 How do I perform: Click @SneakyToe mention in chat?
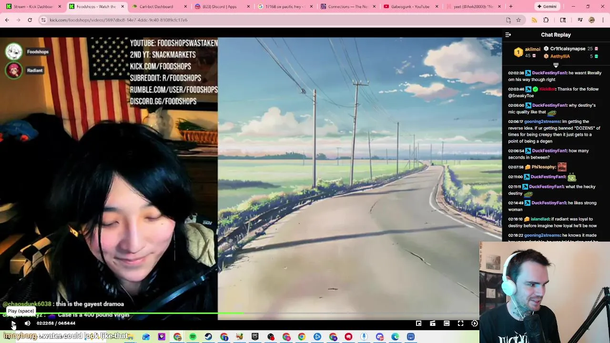(x=521, y=96)
